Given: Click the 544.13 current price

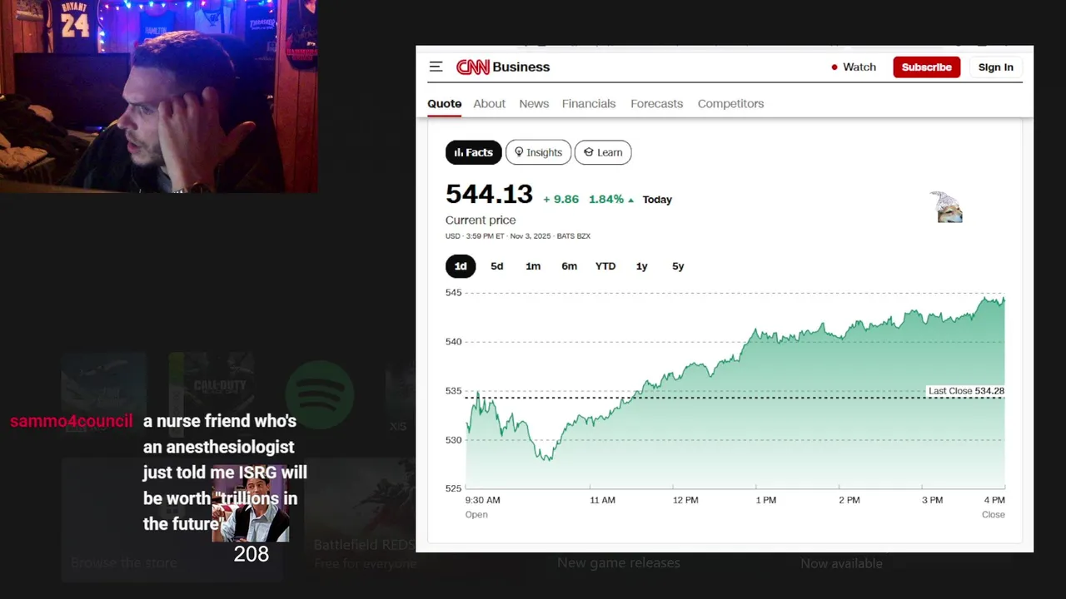Looking at the screenshot, I should pyautogui.click(x=489, y=194).
